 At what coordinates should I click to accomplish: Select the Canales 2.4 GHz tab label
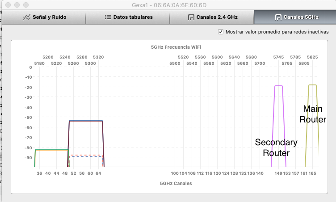pyautogui.click(x=217, y=17)
